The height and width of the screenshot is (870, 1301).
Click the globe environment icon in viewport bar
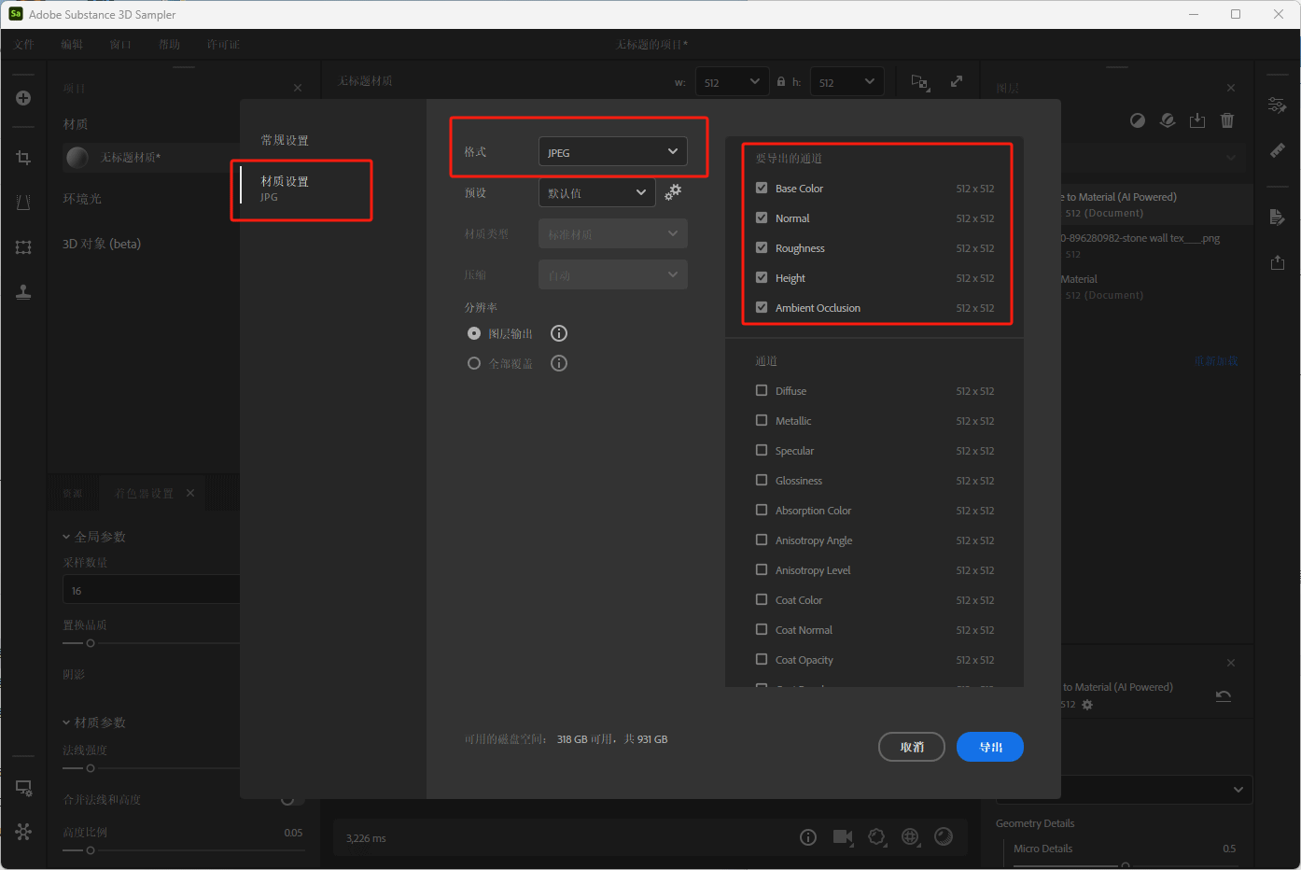pos(910,837)
